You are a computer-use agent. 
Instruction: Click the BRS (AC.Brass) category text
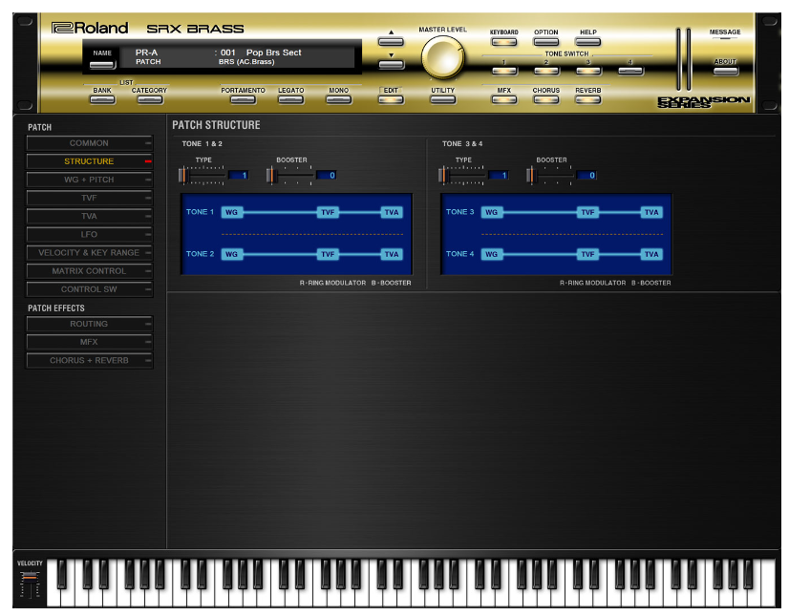coord(246,62)
